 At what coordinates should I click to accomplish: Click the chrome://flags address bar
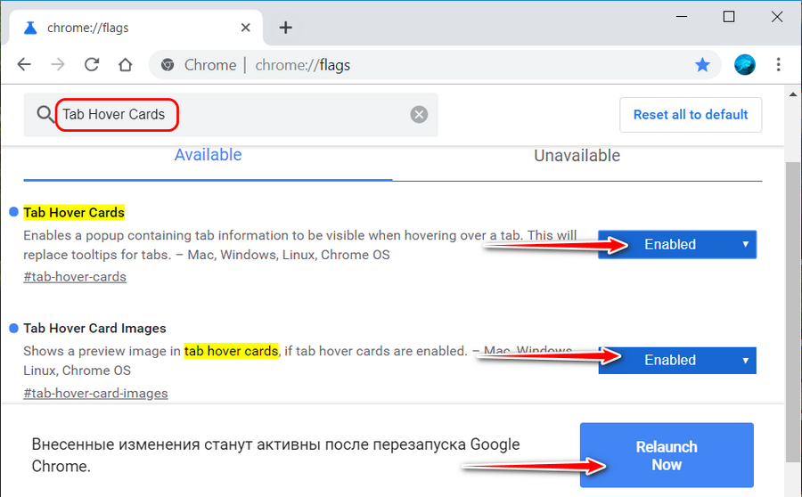click(435, 65)
